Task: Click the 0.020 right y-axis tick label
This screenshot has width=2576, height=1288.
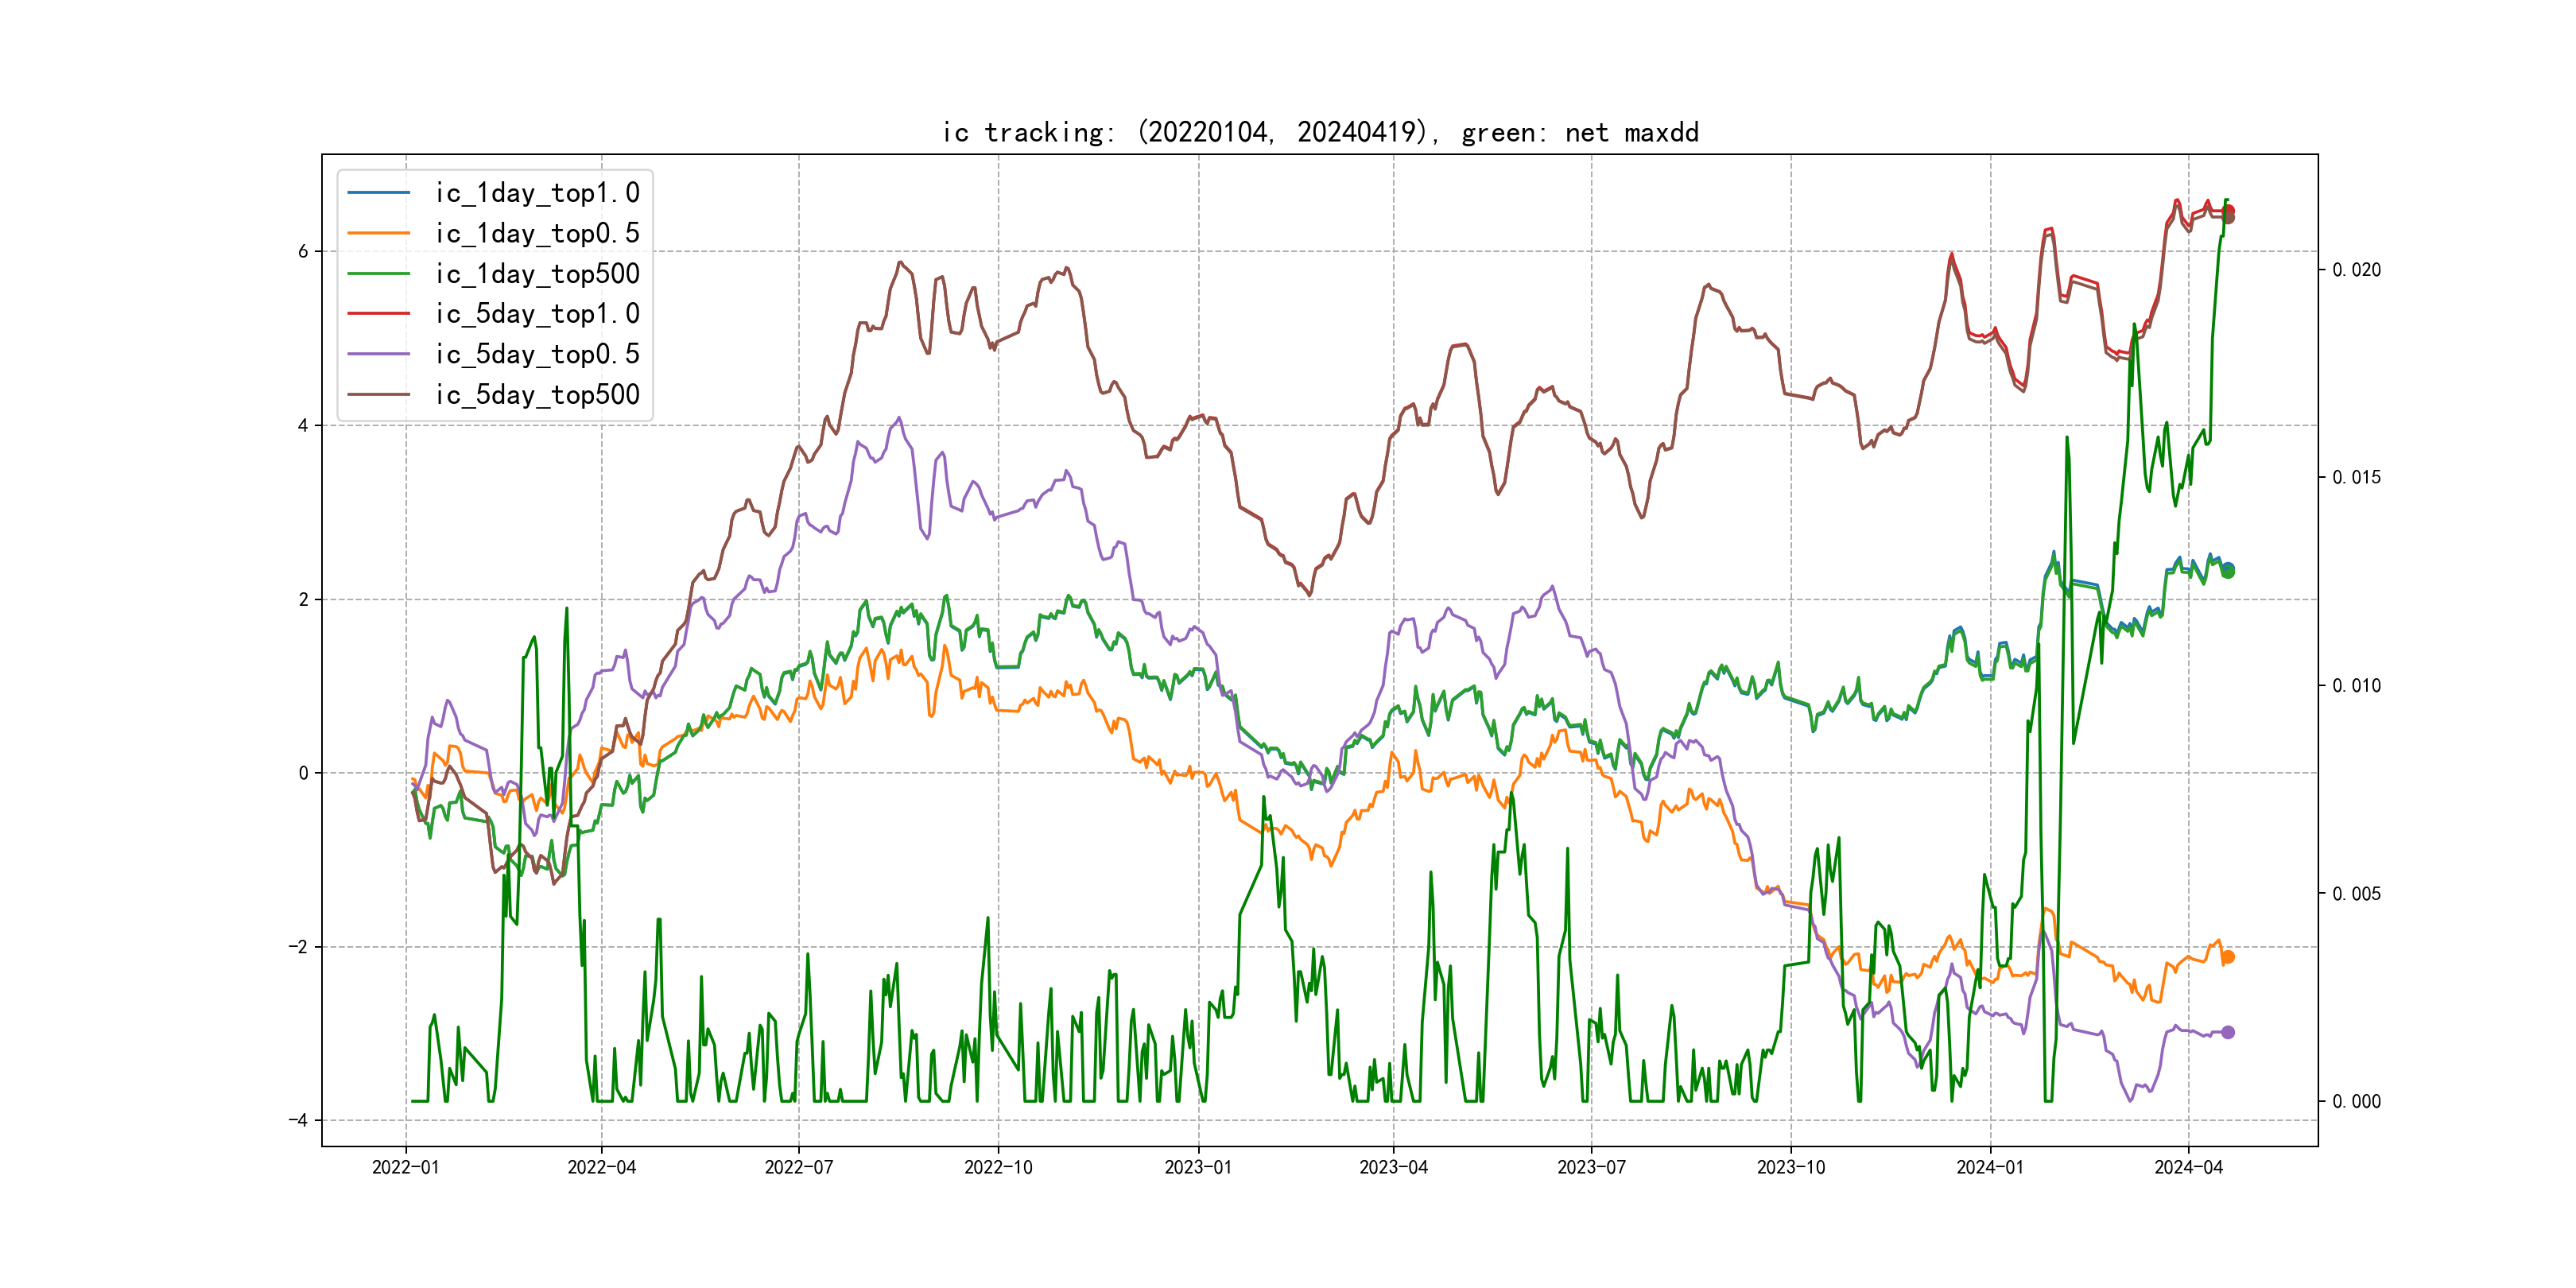Action: point(2356,270)
